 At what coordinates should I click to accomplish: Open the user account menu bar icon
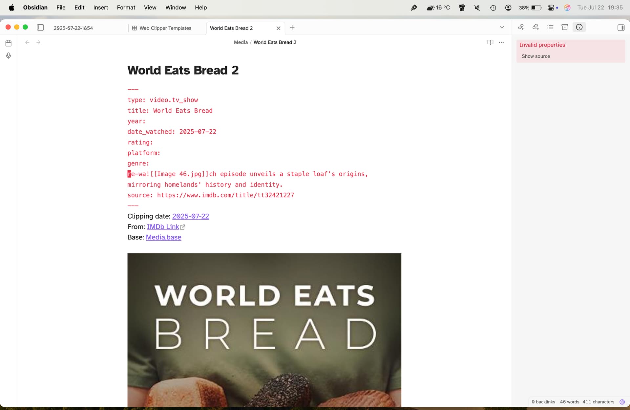(x=508, y=8)
